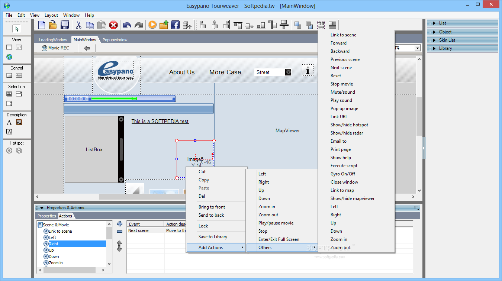Click the Event column header
The width and height of the screenshot is (502, 281).
145,224
